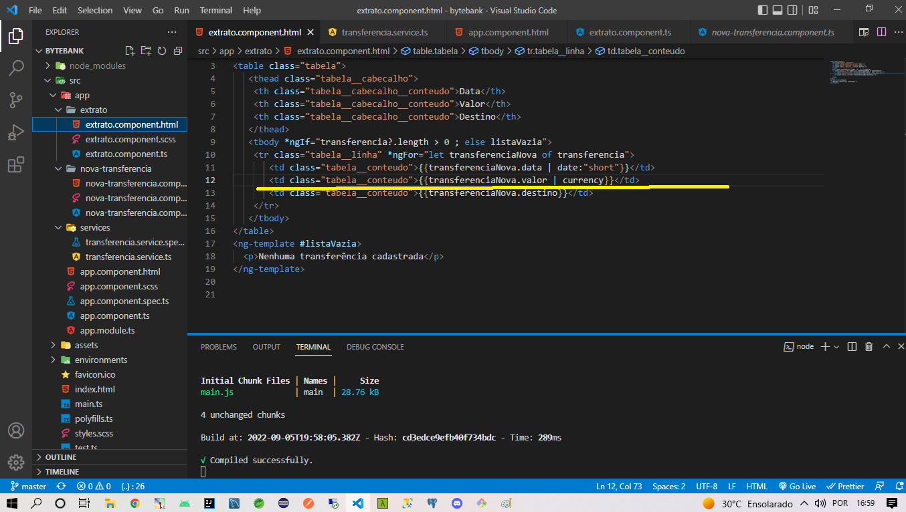Click the New Folder icon in Explorer

point(146,51)
